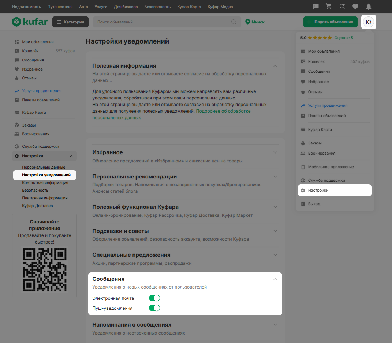Open Кошелёк 557 куфов in profile dropdown
This screenshot has height=343, width=392.
click(x=335, y=61)
